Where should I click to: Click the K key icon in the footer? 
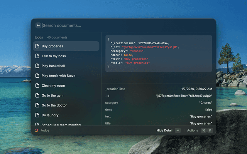pos(210,131)
